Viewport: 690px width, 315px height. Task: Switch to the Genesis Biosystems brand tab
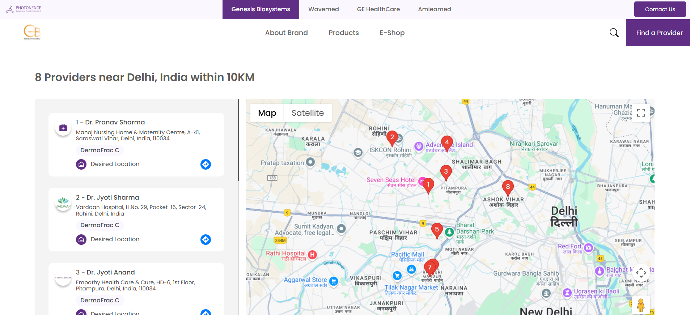261,9
